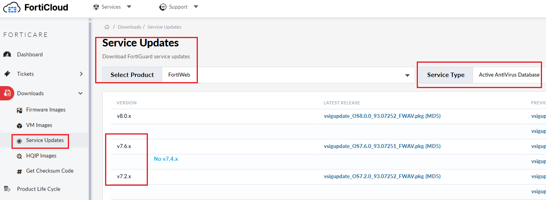Click the red Downloads icon
Viewport: 546px width, 200px height.
point(7,93)
